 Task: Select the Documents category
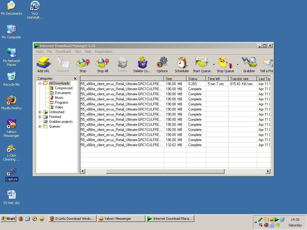coord(63,93)
